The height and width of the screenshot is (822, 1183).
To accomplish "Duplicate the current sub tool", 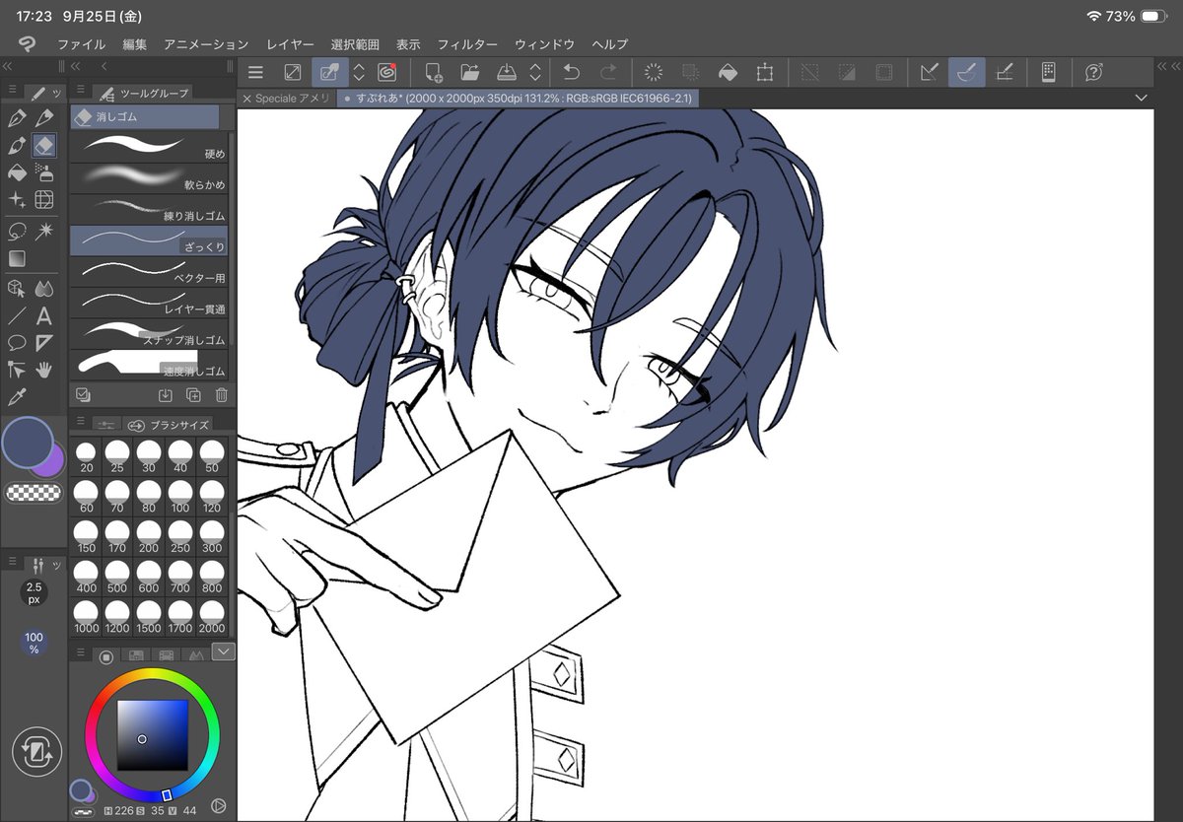I will [x=193, y=394].
